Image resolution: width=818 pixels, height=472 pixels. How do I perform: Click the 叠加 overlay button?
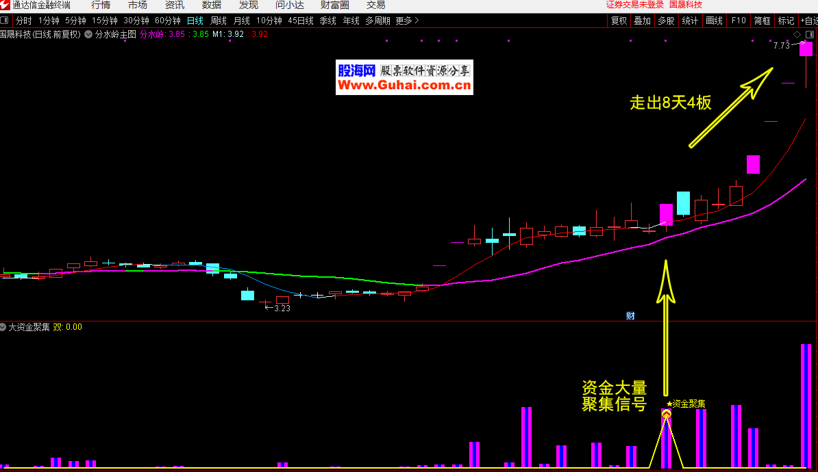(x=642, y=21)
